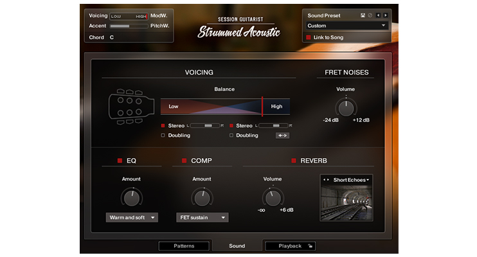Save the current Sound Preset

363,15
